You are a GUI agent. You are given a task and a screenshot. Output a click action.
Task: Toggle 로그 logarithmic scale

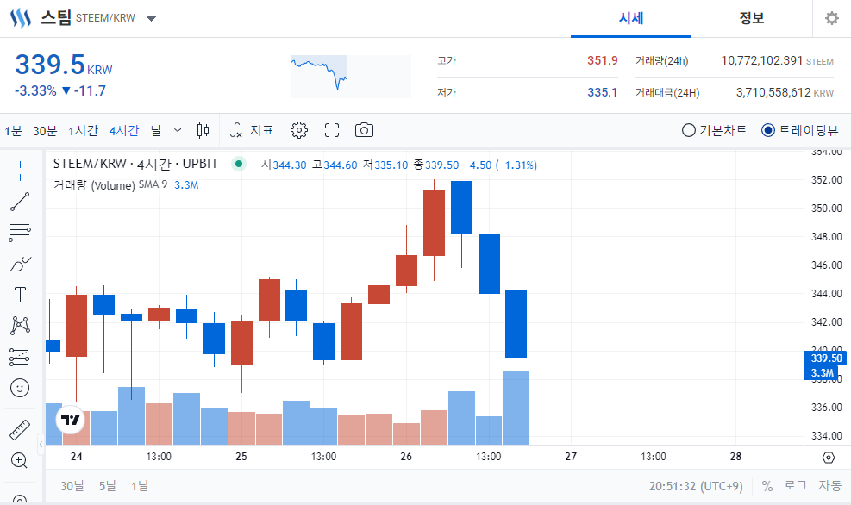pyautogui.click(x=796, y=485)
